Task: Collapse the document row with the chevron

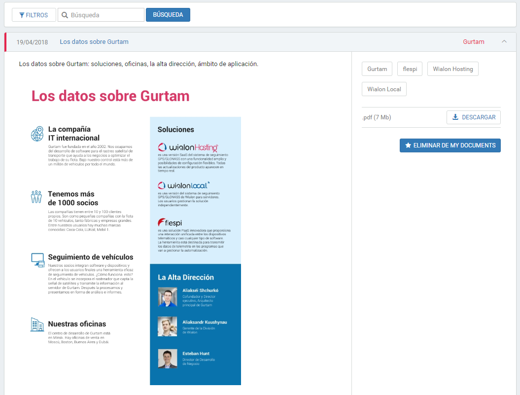Action: tap(504, 42)
